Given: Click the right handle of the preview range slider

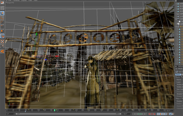Looking at the screenshot, I should click(x=121, y=114).
